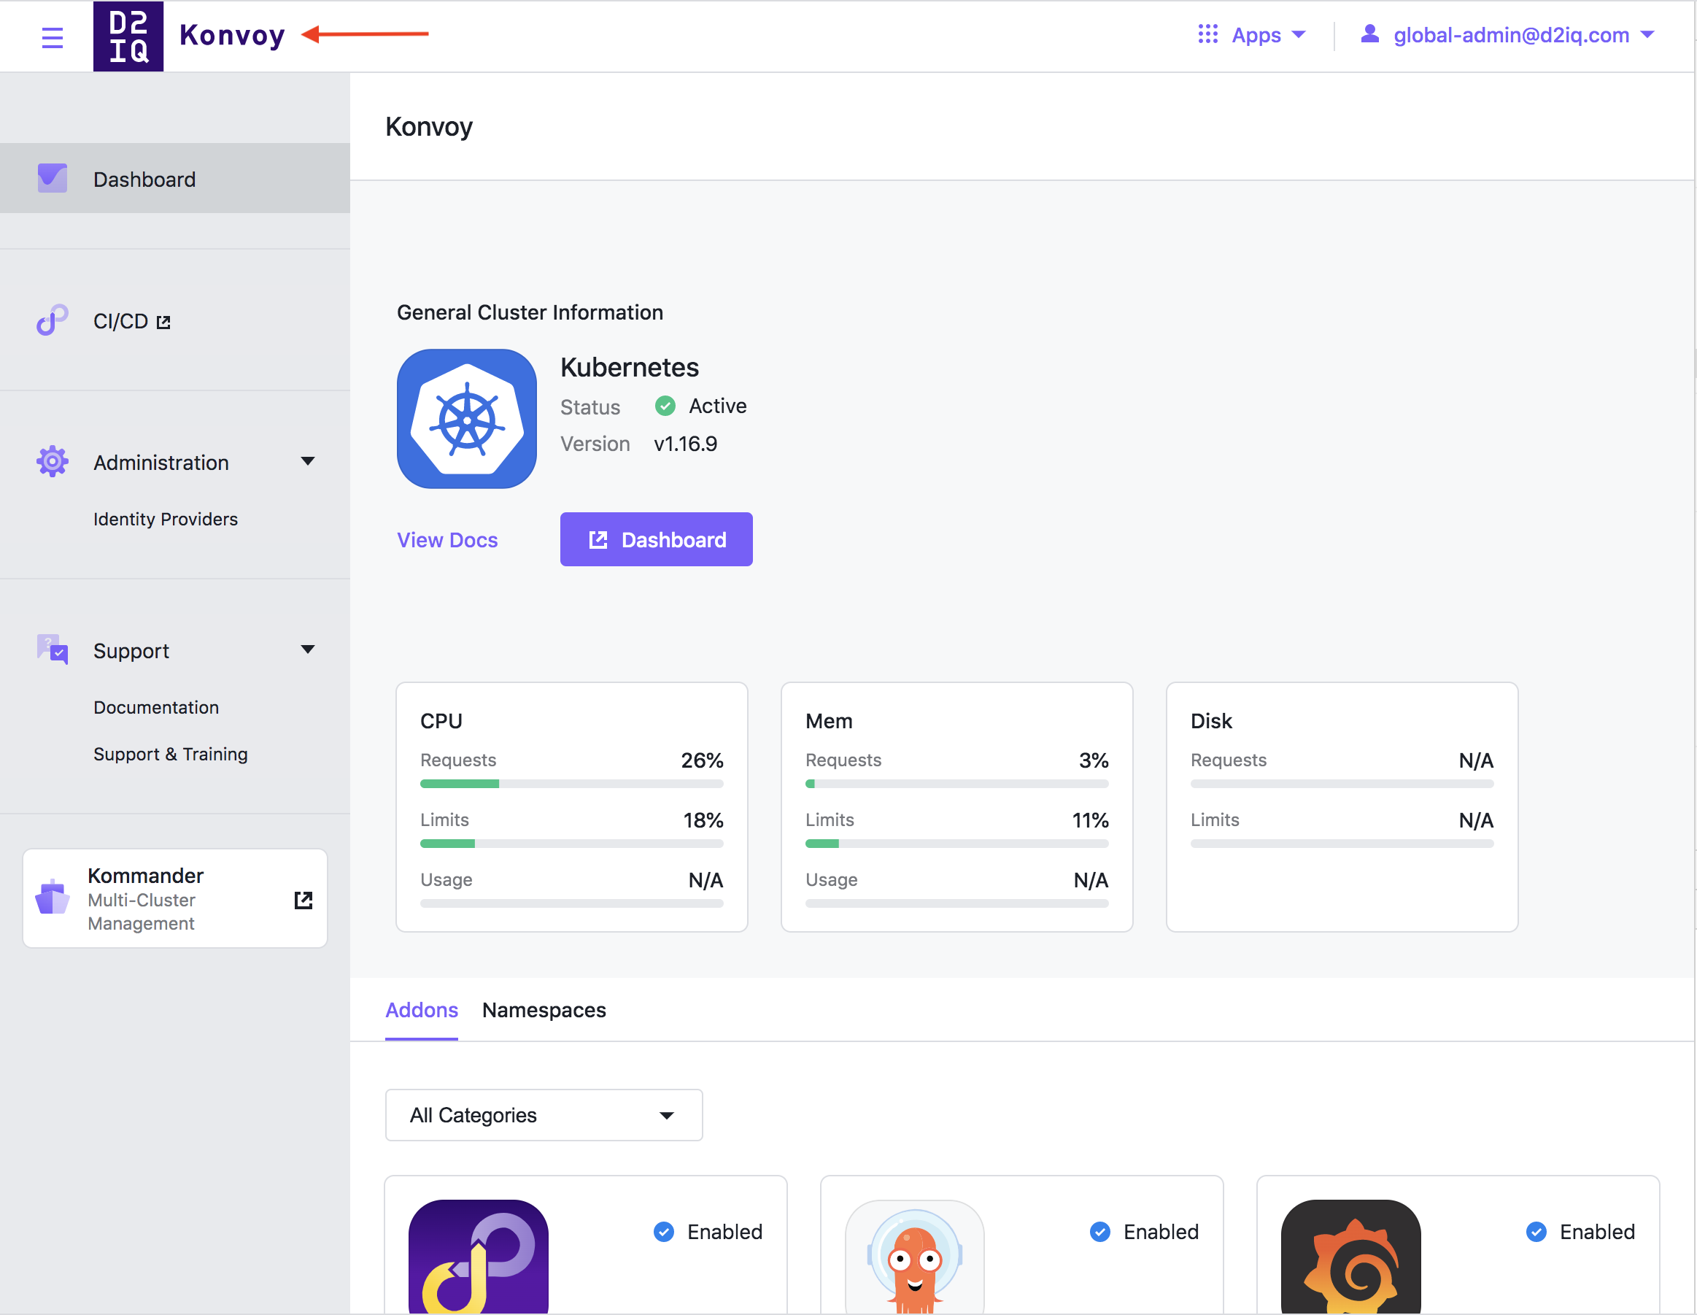The image size is (1697, 1315).
Task: Click Enabled check on Argo addon card
Action: [1100, 1232]
